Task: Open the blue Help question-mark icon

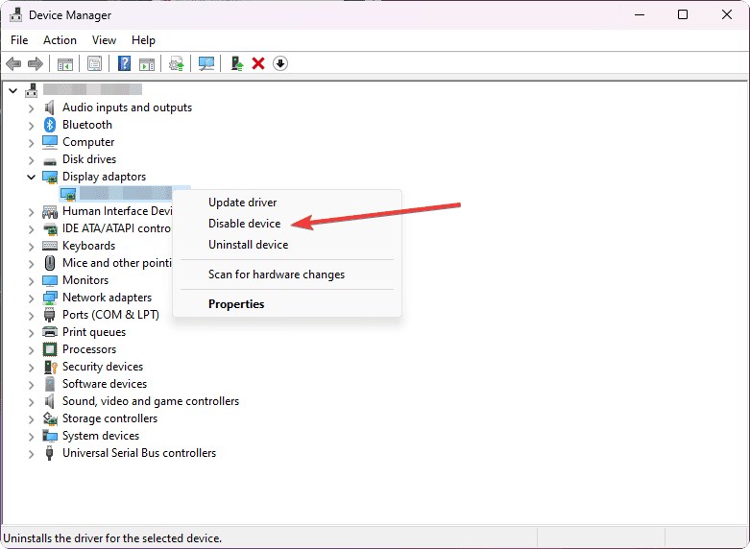Action: pos(124,63)
